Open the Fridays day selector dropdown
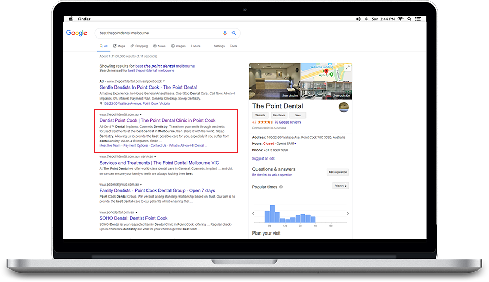This screenshot has width=489, height=282. pos(340,186)
